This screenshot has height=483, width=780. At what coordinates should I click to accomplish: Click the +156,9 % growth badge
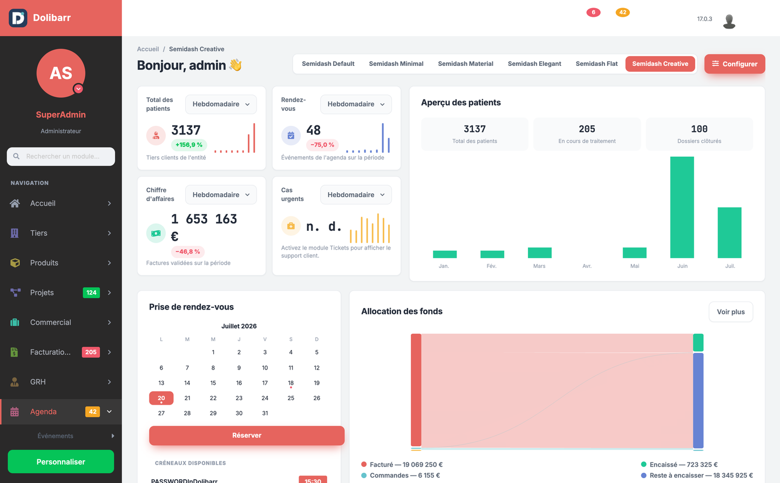189,145
